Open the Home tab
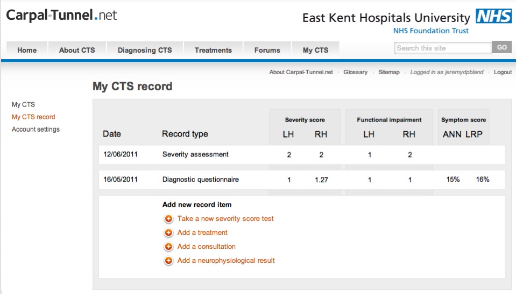Screen dimensions: 516x294 [27, 51]
